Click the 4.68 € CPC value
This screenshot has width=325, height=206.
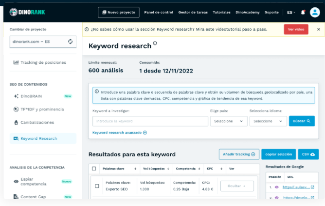tap(207, 189)
